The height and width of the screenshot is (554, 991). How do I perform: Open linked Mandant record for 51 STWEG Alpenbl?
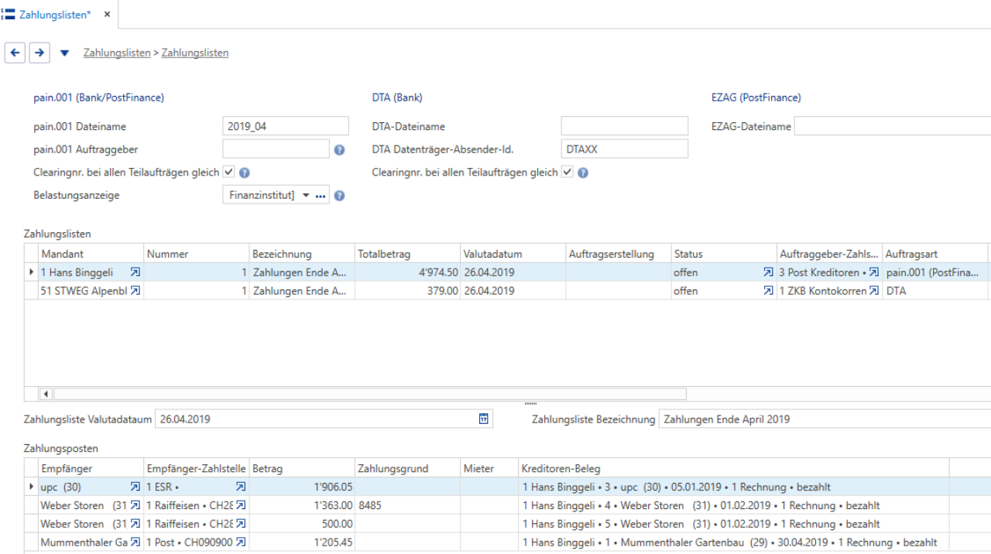pyautogui.click(x=135, y=291)
